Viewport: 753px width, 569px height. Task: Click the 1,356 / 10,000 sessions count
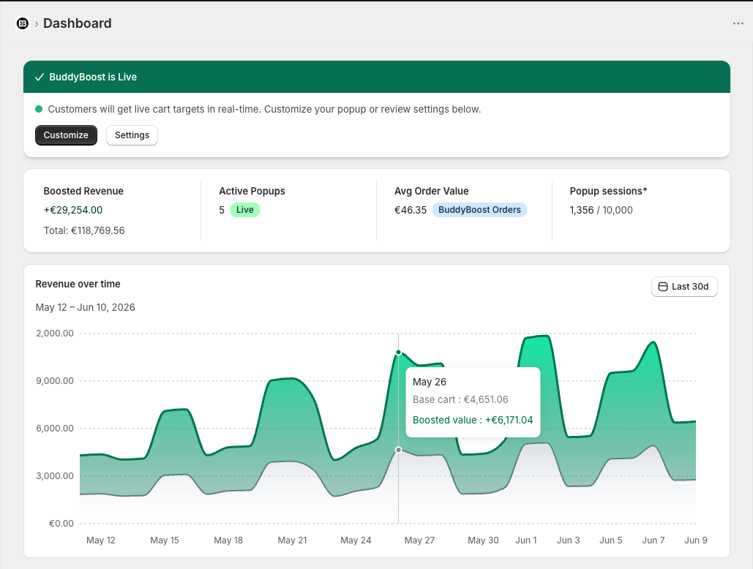602,210
